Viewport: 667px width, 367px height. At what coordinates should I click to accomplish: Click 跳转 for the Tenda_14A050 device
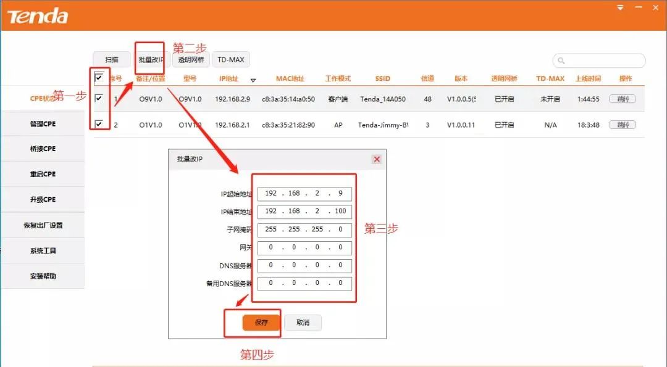coord(623,99)
